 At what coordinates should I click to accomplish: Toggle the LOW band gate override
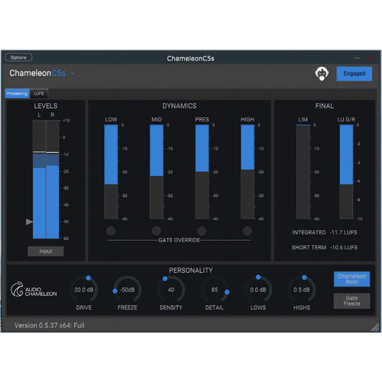click(111, 231)
